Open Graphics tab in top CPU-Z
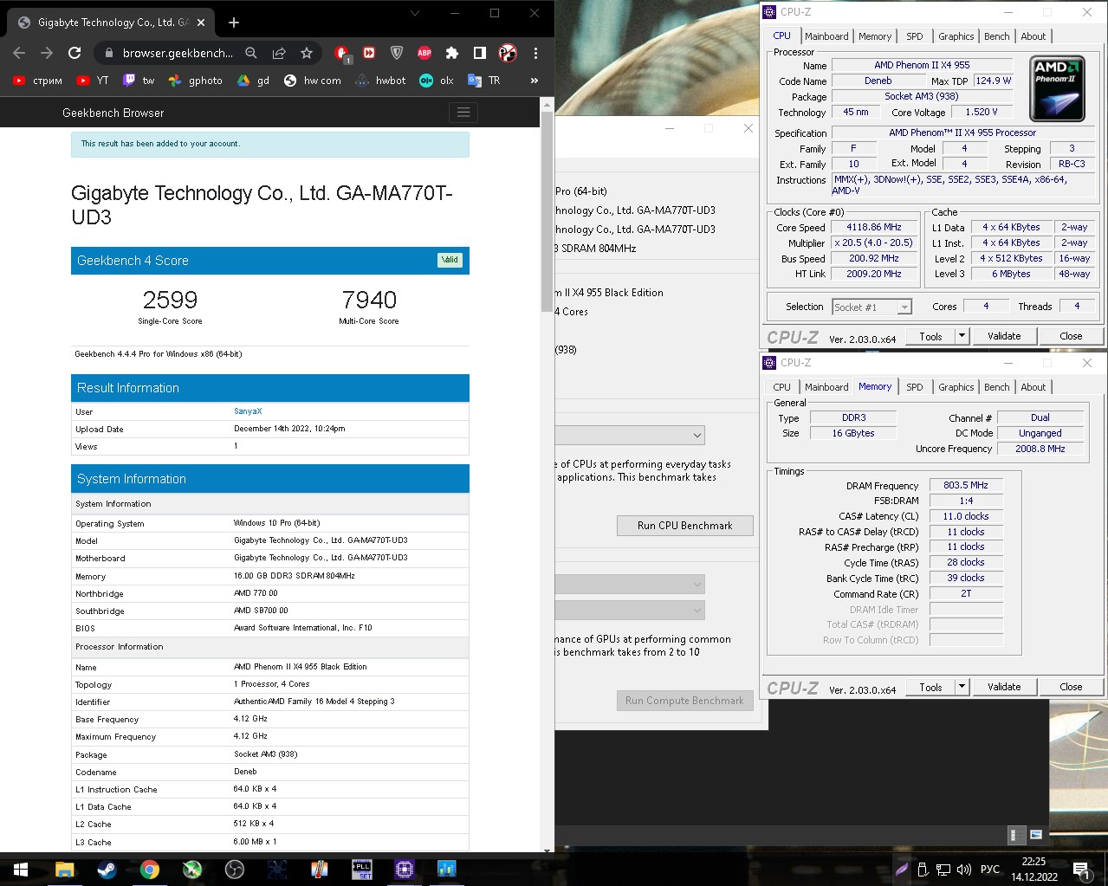Screen dimensions: 1108x886 956,36
